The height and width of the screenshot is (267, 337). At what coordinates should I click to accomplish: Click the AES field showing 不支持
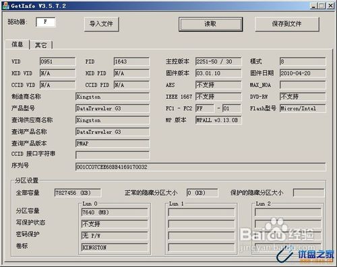218,85
